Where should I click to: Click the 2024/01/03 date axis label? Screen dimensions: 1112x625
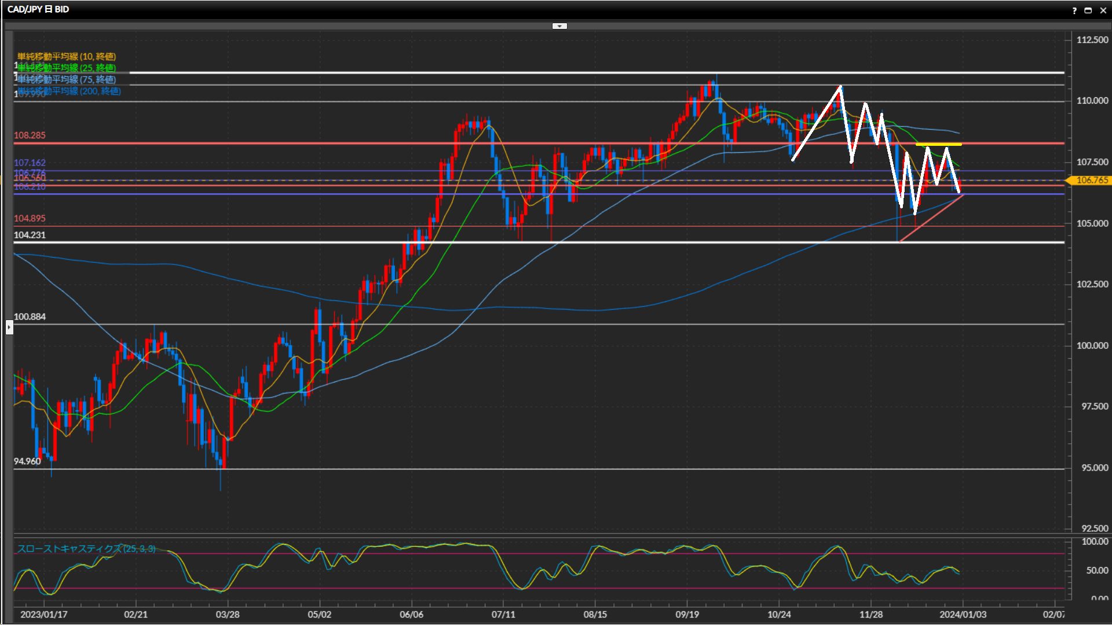963,615
